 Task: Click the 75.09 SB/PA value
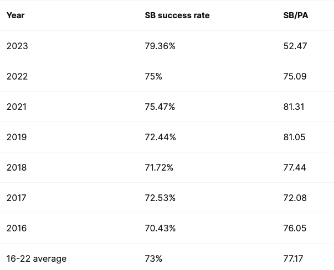click(x=295, y=76)
